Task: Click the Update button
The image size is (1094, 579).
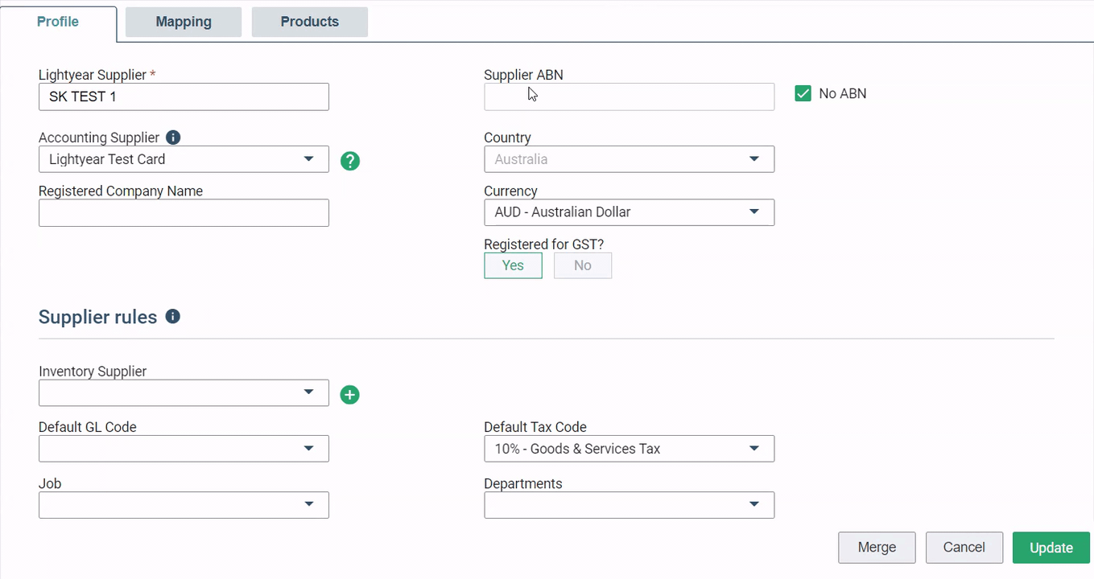Action: tap(1051, 548)
